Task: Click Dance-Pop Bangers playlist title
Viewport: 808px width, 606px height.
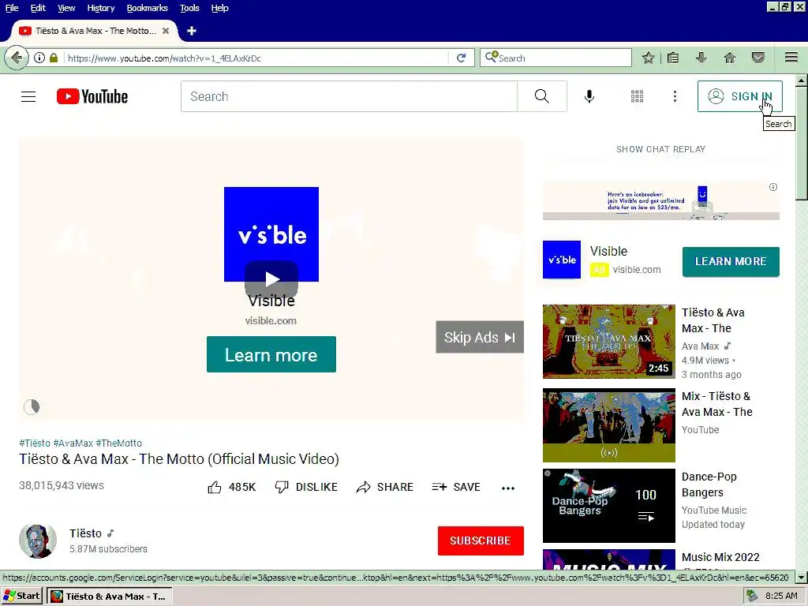Action: point(709,484)
